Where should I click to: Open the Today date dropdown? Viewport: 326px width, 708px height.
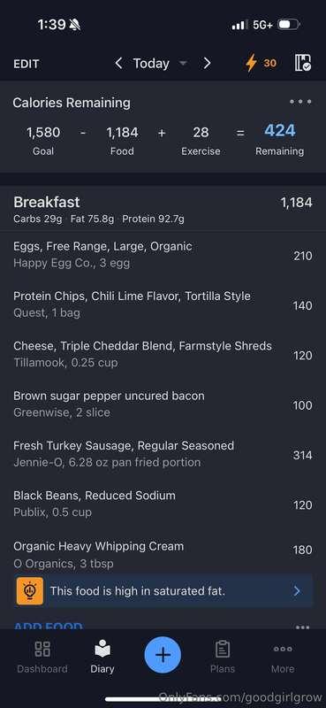coord(160,63)
